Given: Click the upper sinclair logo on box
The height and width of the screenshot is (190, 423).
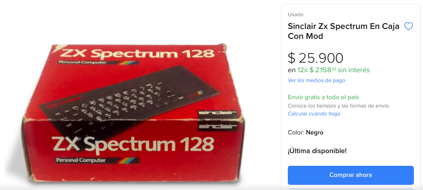Looking at the screenshot, I should [x=217, y=113].
